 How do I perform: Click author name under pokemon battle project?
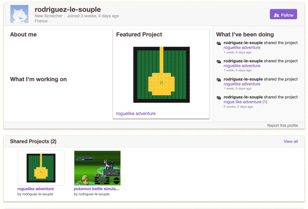click(94, 194)
